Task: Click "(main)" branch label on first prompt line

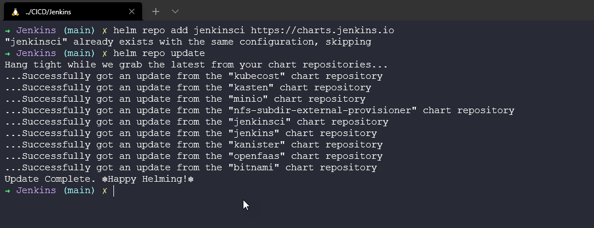Action: [x=79, y=31]
